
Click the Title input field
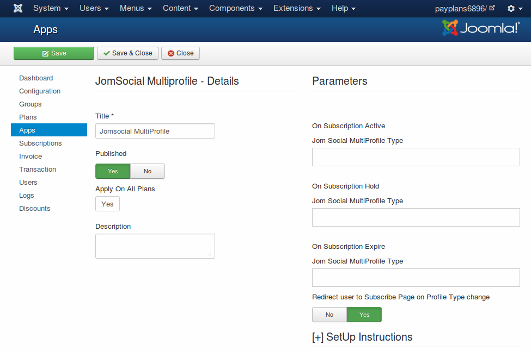[x=155, y=131]
